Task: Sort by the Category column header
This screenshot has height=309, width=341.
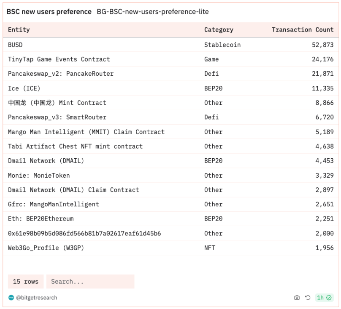Action: [219, 30]
